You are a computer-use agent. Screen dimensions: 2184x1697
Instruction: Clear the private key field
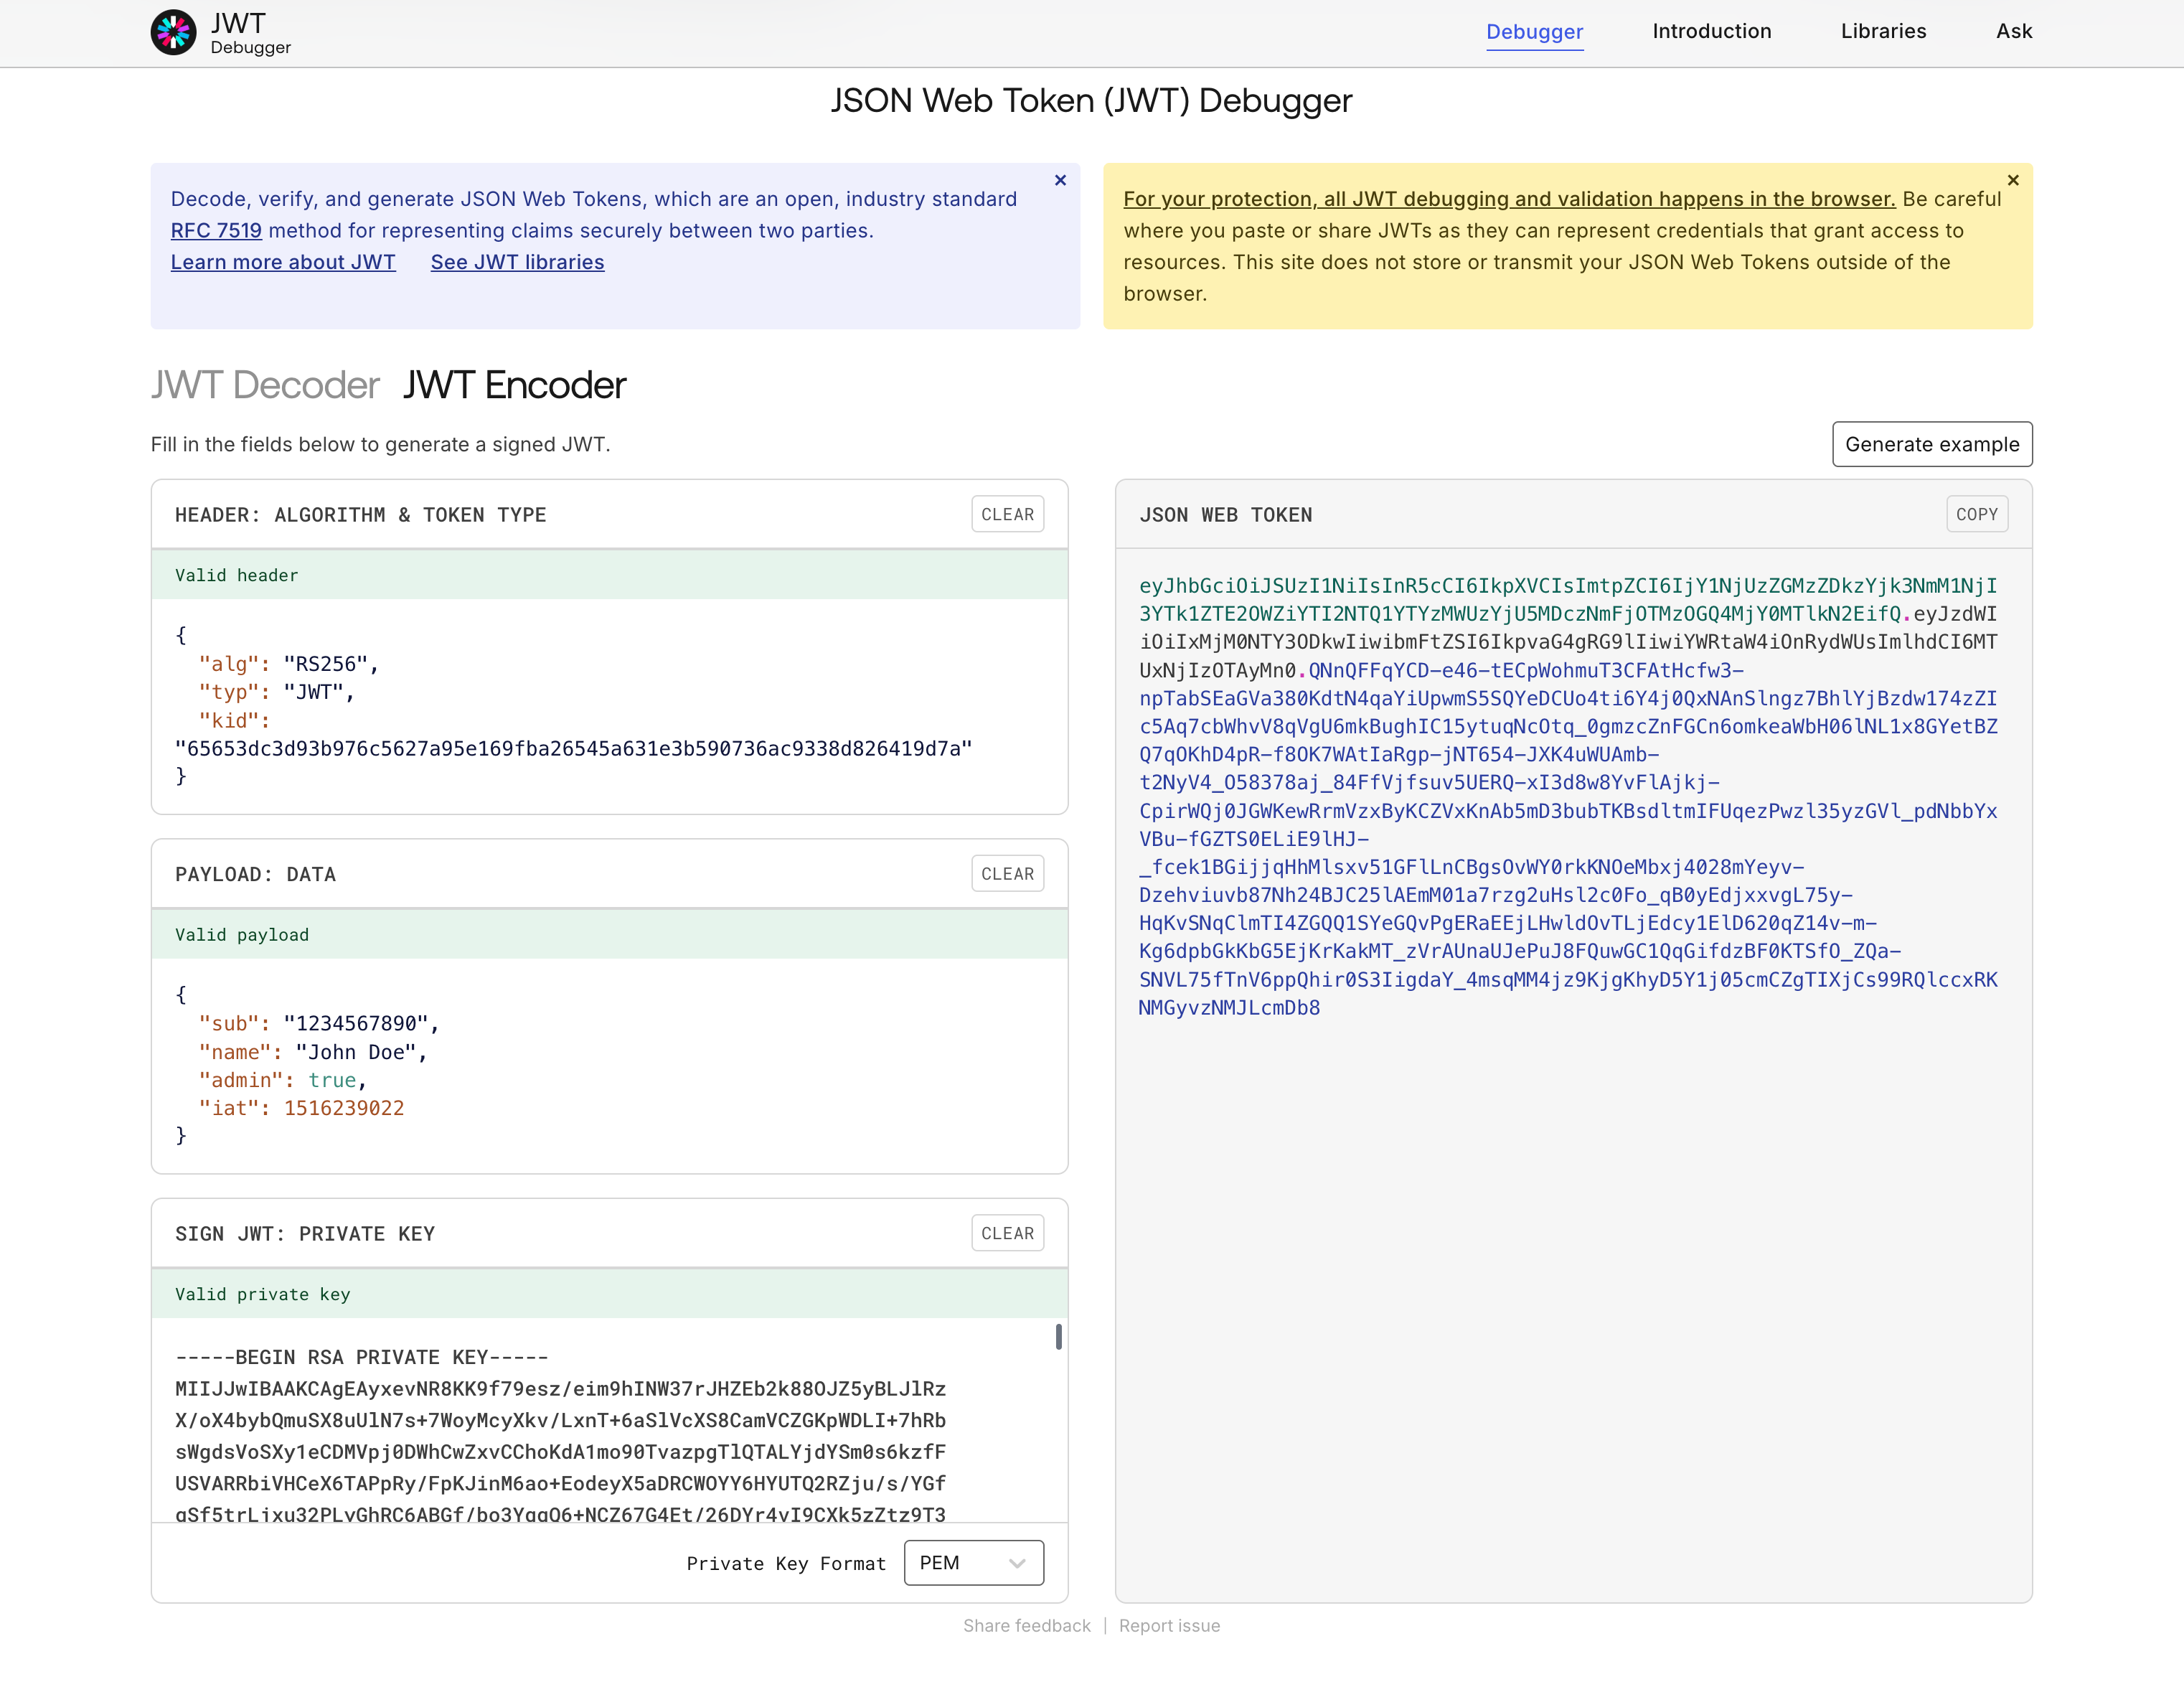point(1007,1233)
